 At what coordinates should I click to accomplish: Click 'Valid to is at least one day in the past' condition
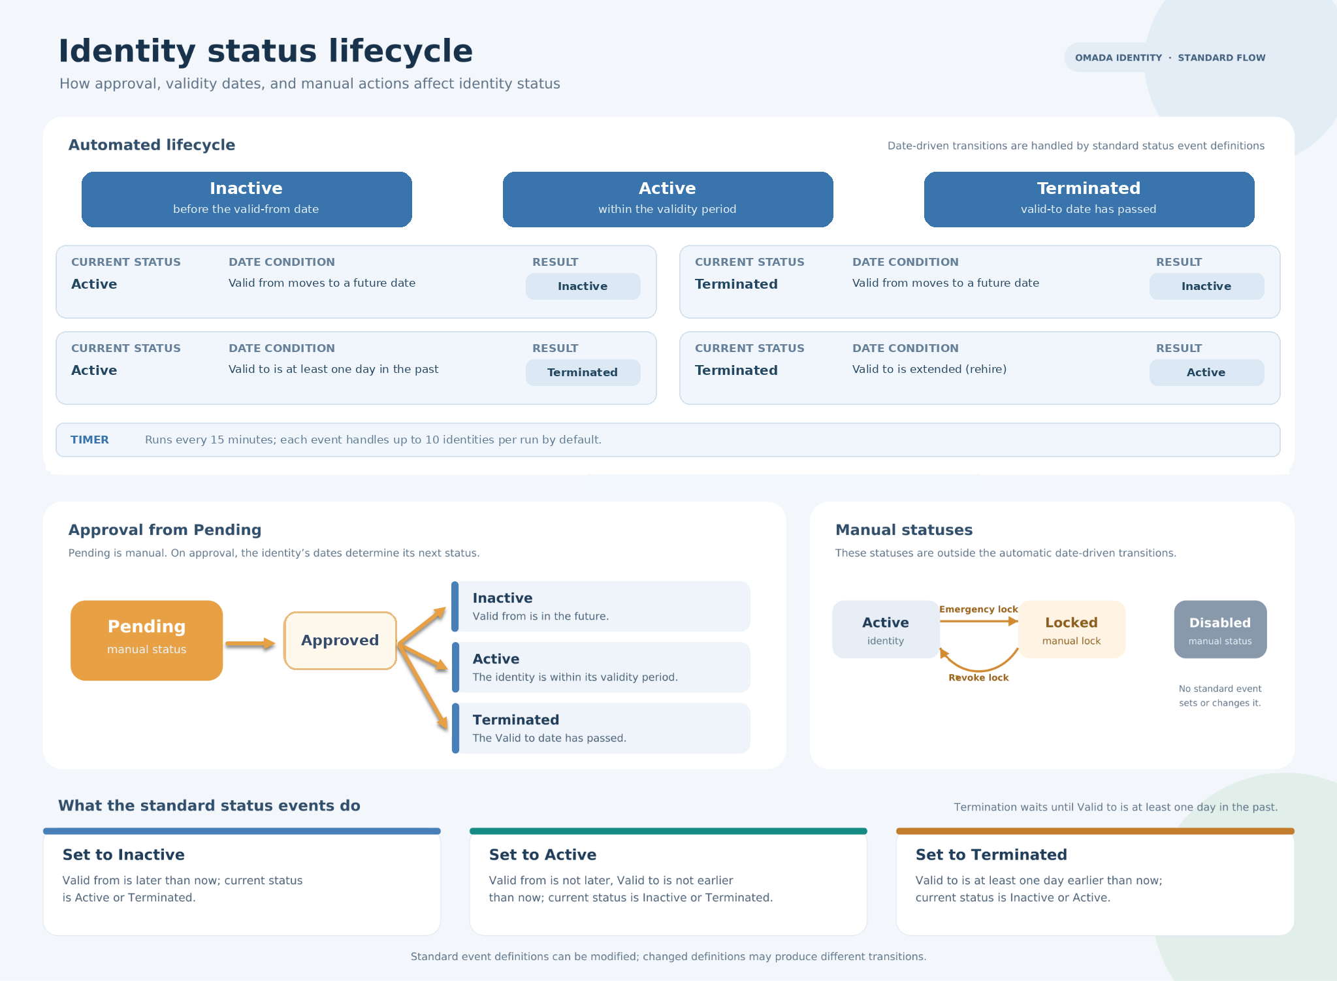(x=333, y=369)
